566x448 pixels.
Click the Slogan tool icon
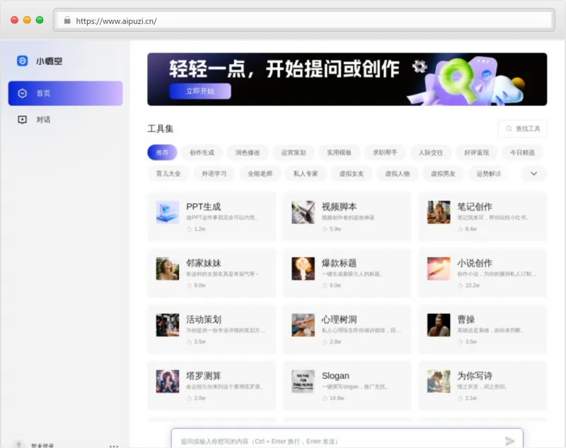[x=304, y=381]
